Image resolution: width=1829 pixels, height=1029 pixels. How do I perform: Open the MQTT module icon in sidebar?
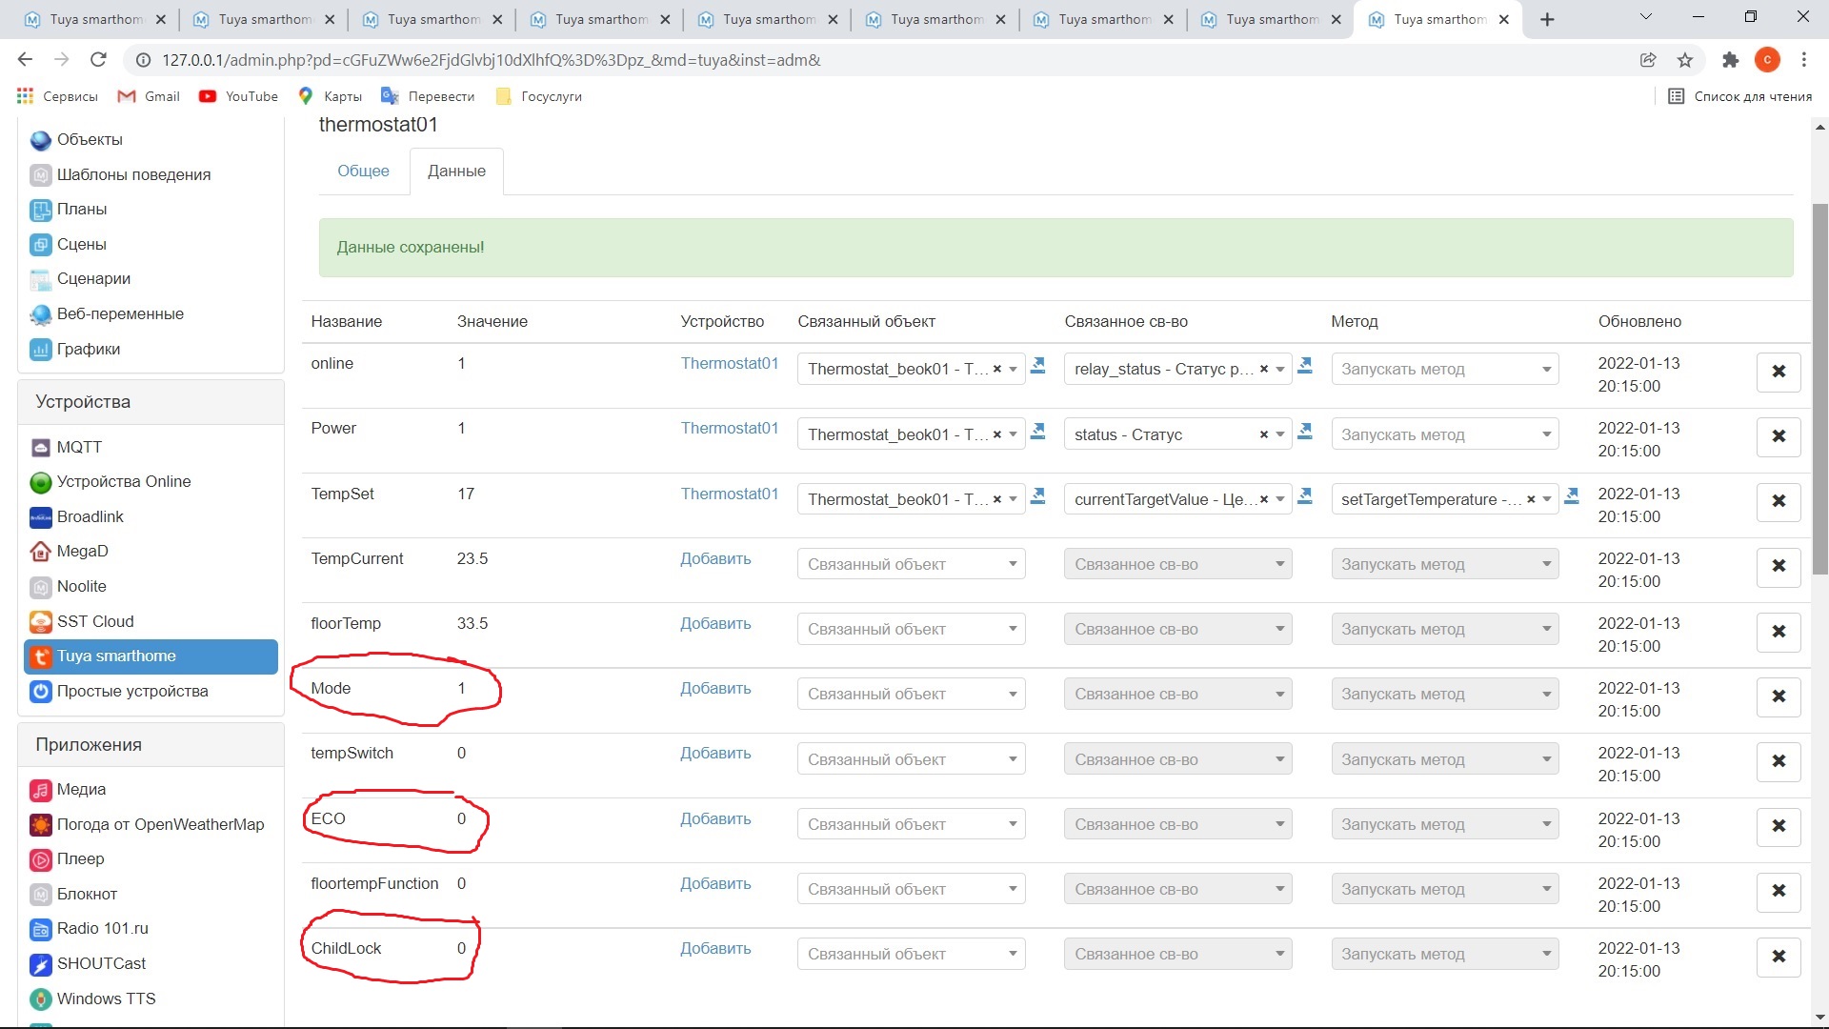40,447
